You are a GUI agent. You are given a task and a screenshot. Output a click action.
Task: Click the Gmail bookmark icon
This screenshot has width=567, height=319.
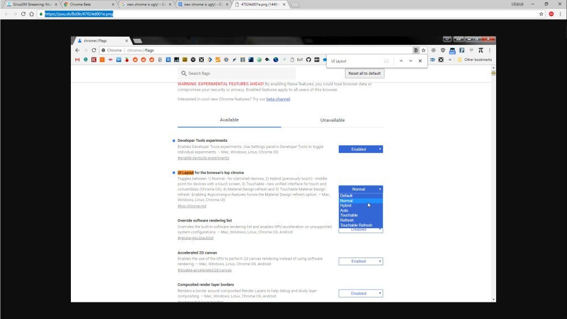[x=78, y=60]
